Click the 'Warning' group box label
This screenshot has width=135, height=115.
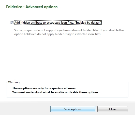(x=14, y=82)
